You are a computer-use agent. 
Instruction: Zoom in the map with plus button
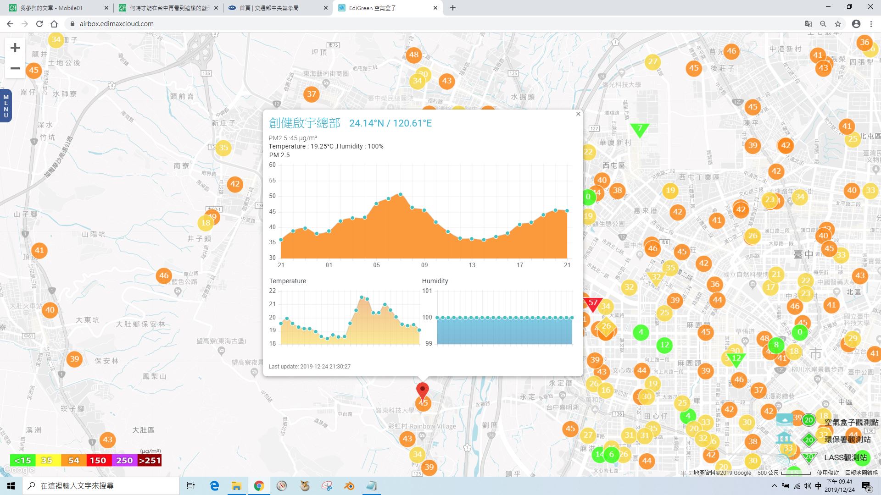[x=15, y=48]
